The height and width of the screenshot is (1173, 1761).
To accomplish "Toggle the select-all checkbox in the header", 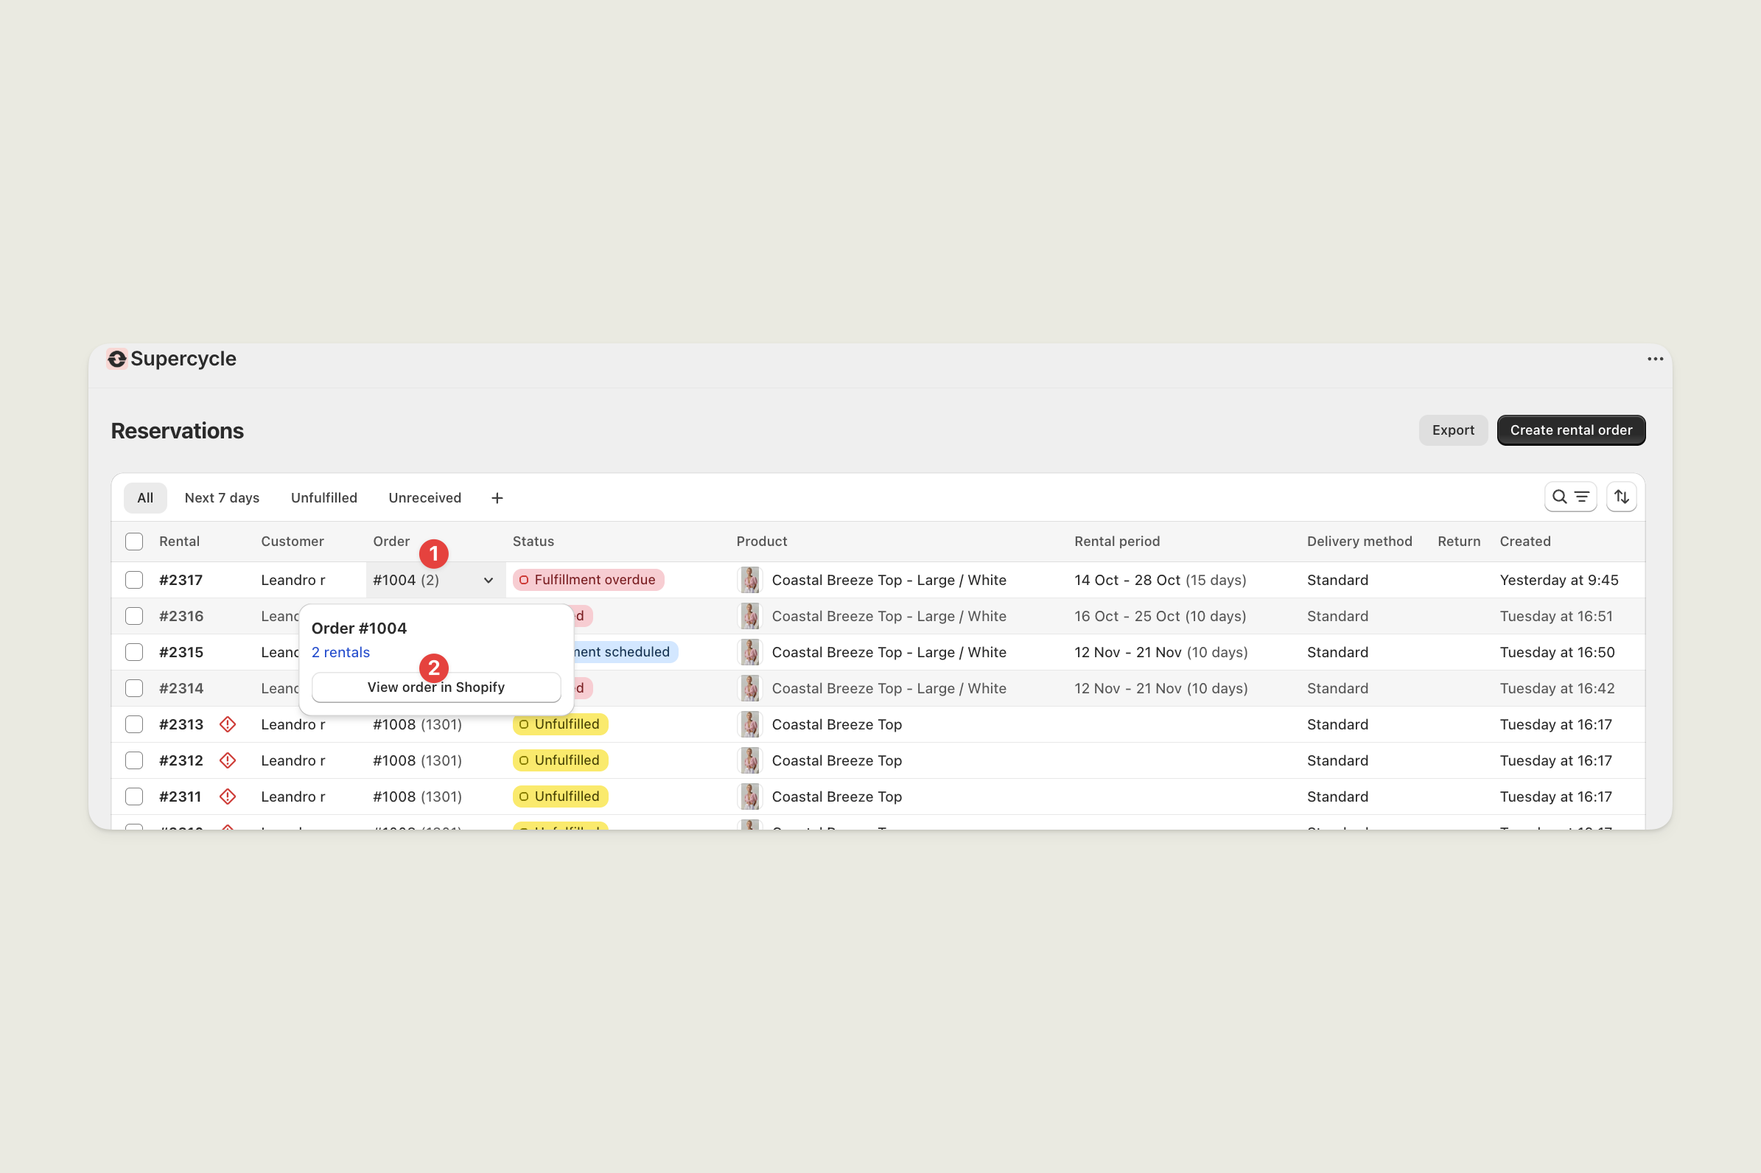I will click(x=134, y=541).
